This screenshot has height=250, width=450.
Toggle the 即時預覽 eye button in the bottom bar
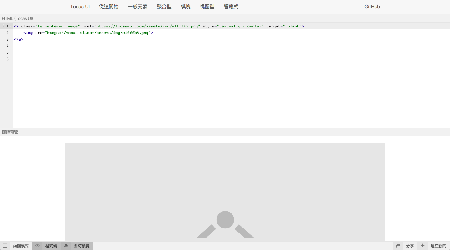coord(77,246)
